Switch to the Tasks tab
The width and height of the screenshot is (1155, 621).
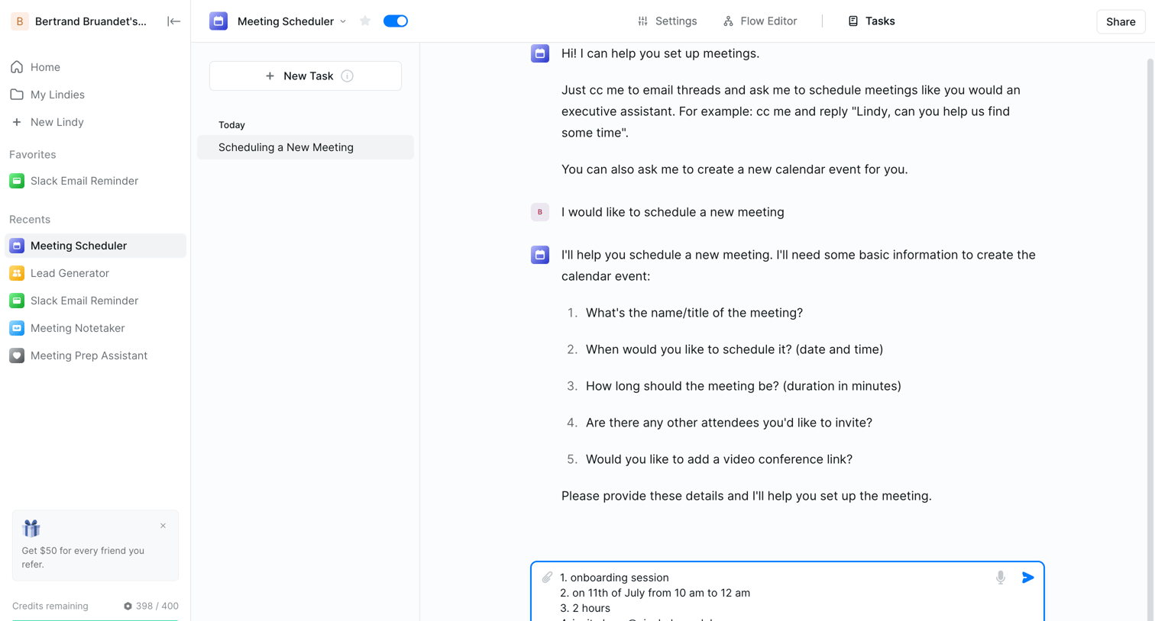pyautogui.click(x=872, y=21)
